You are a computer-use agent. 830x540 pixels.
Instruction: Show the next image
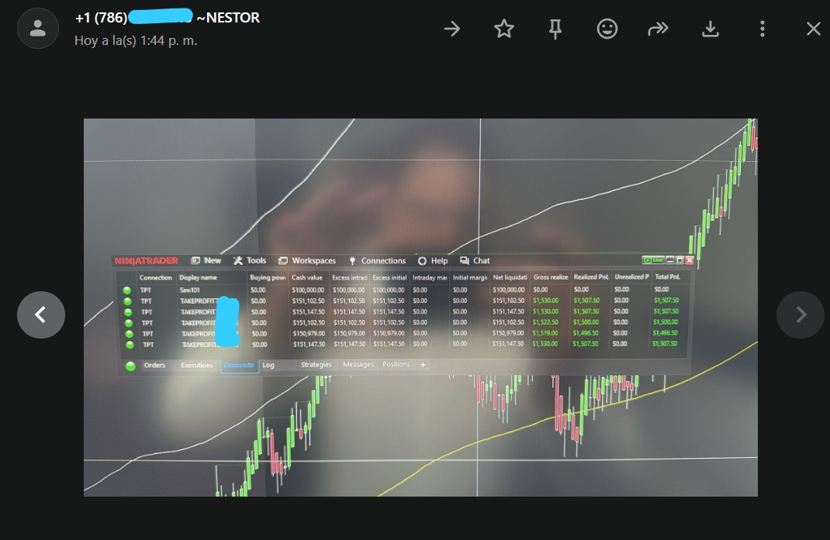click(x=801, y=315)
